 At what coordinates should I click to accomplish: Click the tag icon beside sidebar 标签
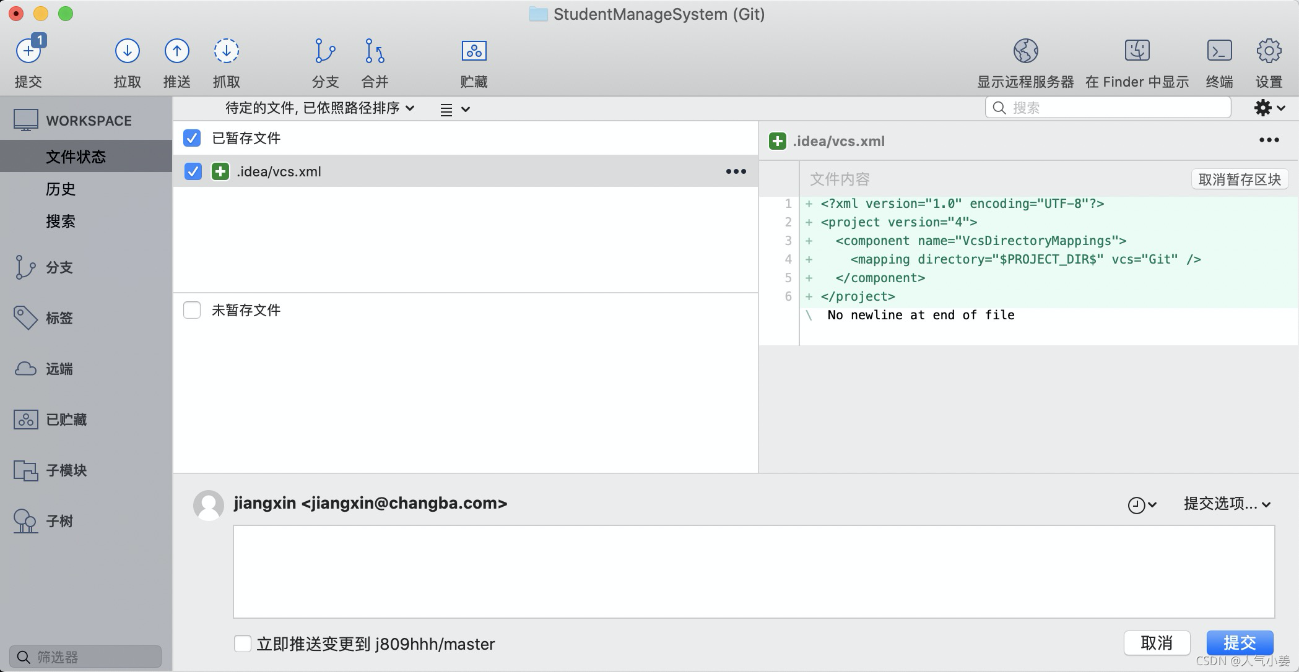click(x=25, y=318)
